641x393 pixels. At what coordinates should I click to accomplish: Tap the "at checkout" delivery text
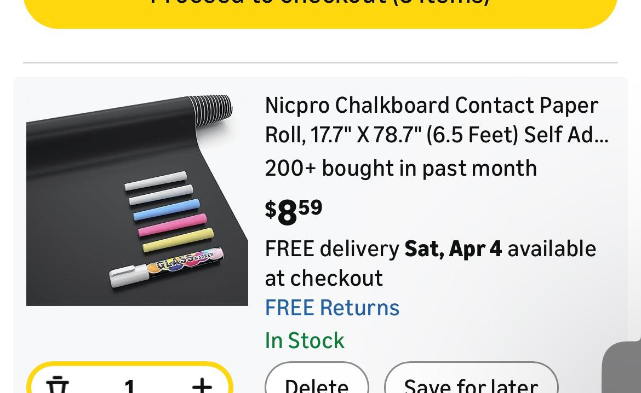324,278
